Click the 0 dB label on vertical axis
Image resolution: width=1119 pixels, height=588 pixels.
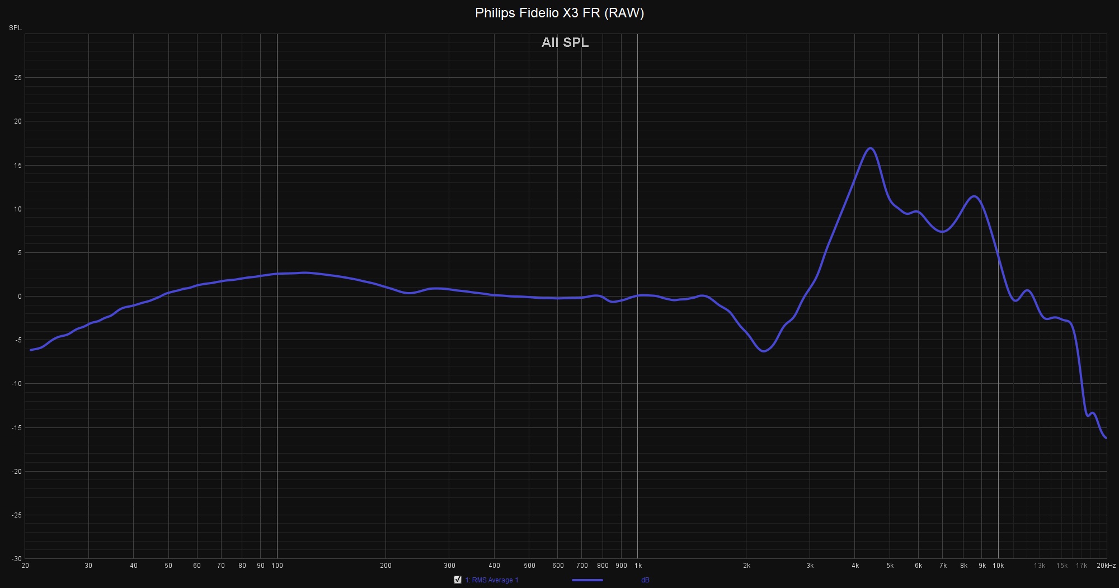[19, 297]
